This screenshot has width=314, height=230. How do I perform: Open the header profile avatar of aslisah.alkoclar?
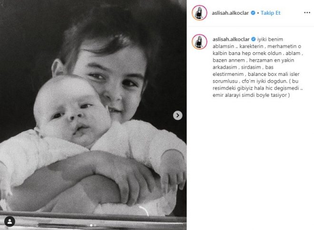[x=199, y=13]
